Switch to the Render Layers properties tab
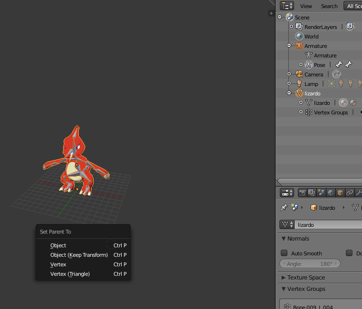The width and height of the screenshot is (362, 309). 312,193
